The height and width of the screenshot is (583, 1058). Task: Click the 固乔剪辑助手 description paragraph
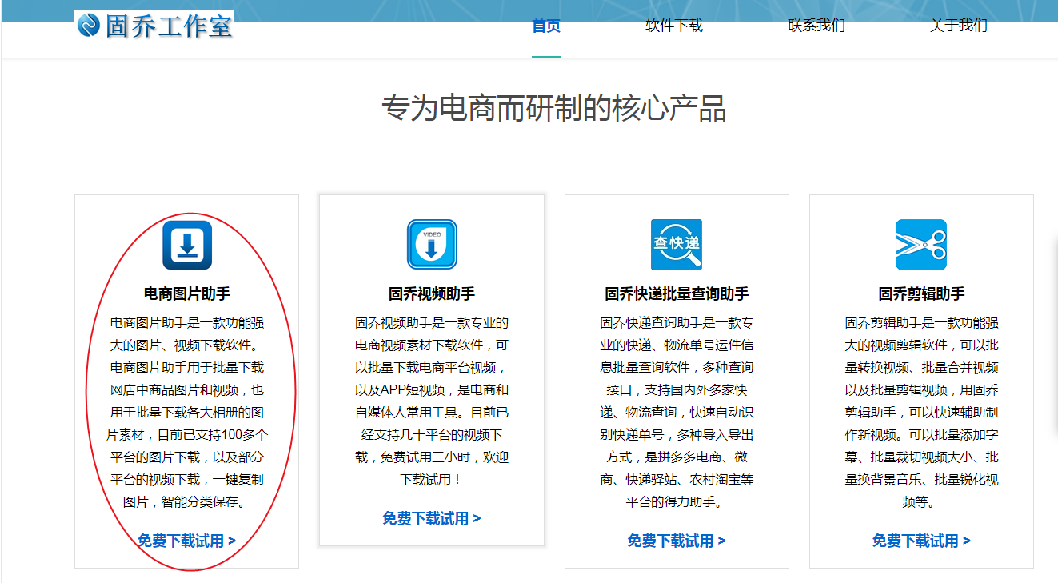921,413
